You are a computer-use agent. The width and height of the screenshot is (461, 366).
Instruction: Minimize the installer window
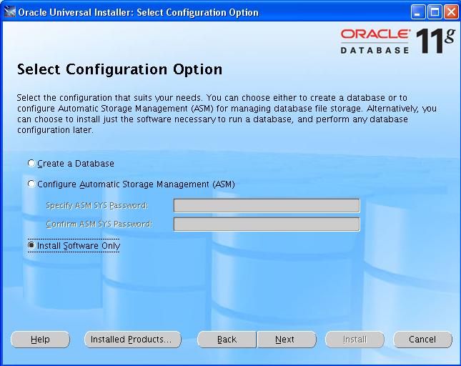[x=419, y=12]
